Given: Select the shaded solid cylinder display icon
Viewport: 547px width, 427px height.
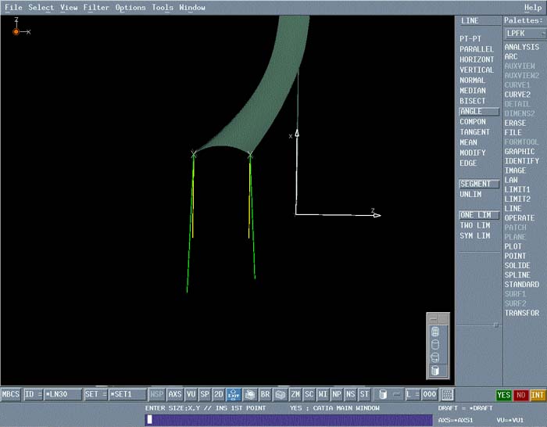Looking at the screenshot, I should tap(435, 370).
